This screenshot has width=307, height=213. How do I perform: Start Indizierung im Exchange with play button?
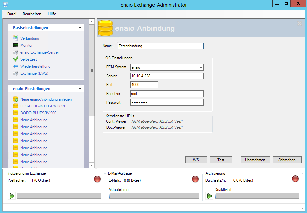click(12, 196)
